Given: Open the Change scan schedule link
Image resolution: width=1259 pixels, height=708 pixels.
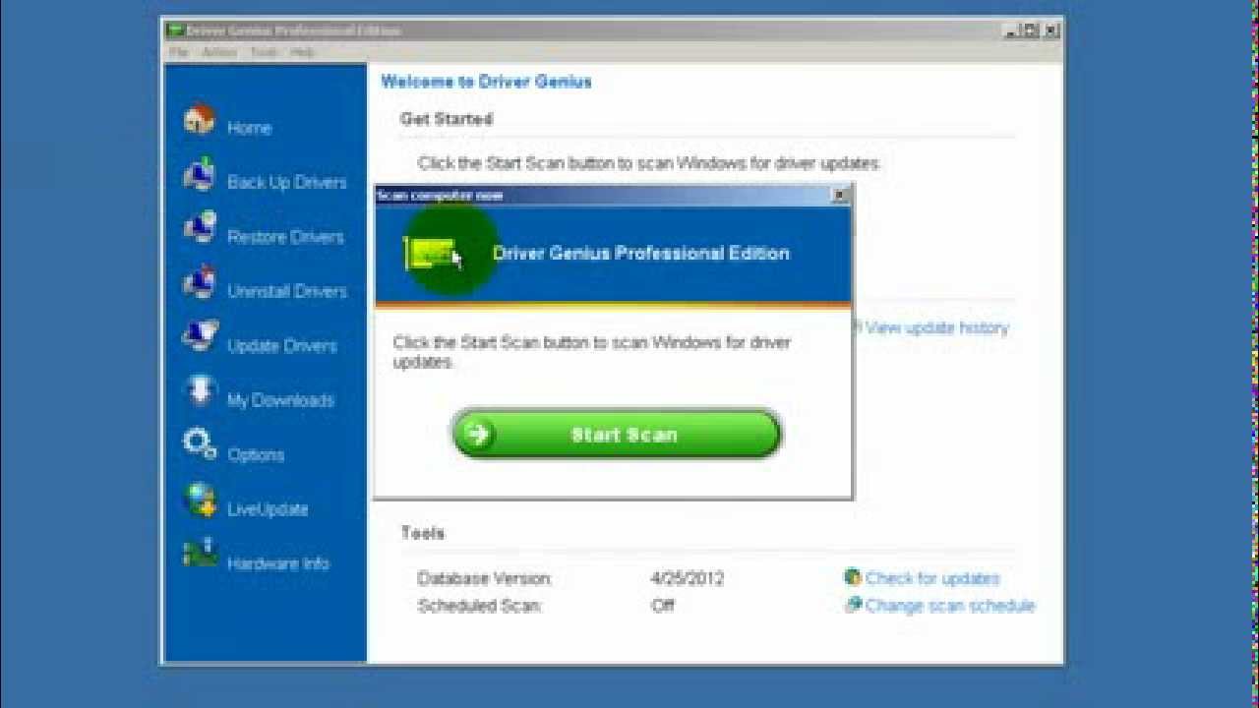Looking at the screenshot, I should (x=950, y=606).
